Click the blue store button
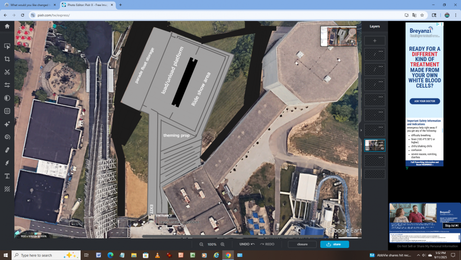Image resolution: width=461 pixels, height=260 pixels. 334,244
